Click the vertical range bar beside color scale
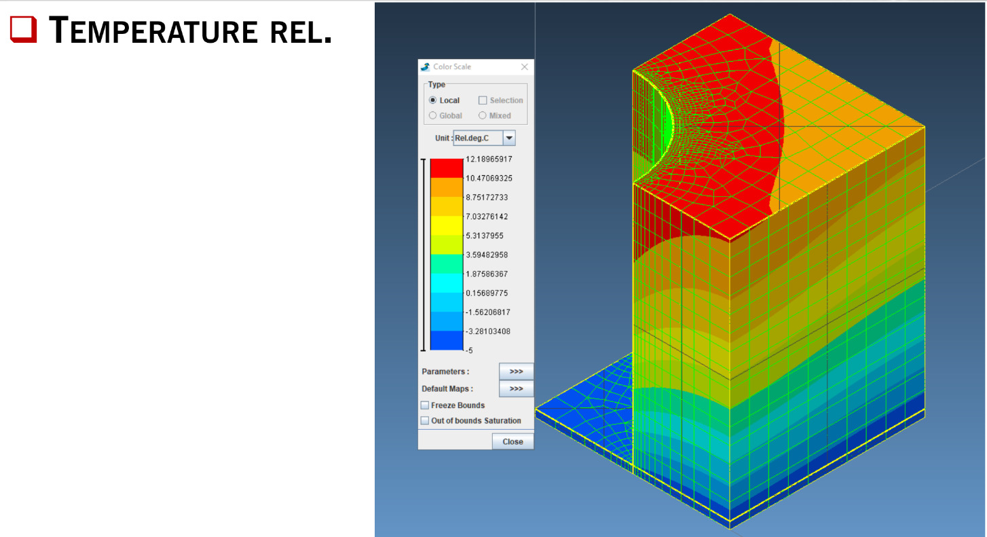987x537 pixels. pyautogui.click(x=424, y=255)
